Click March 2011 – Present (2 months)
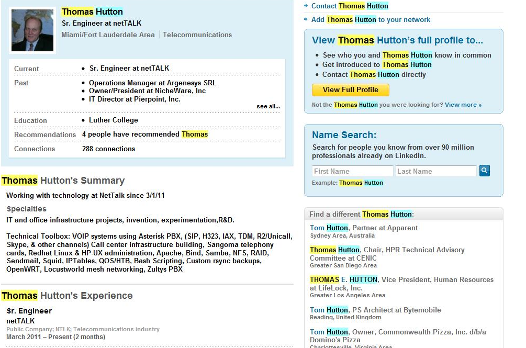 coord(55,337)
